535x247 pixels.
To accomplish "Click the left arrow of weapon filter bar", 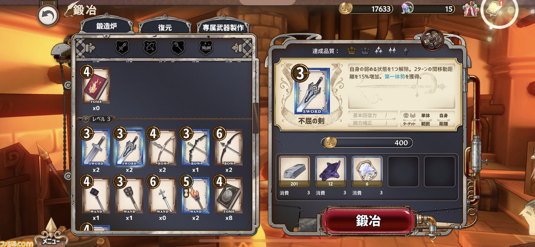I will click(88, 48).
